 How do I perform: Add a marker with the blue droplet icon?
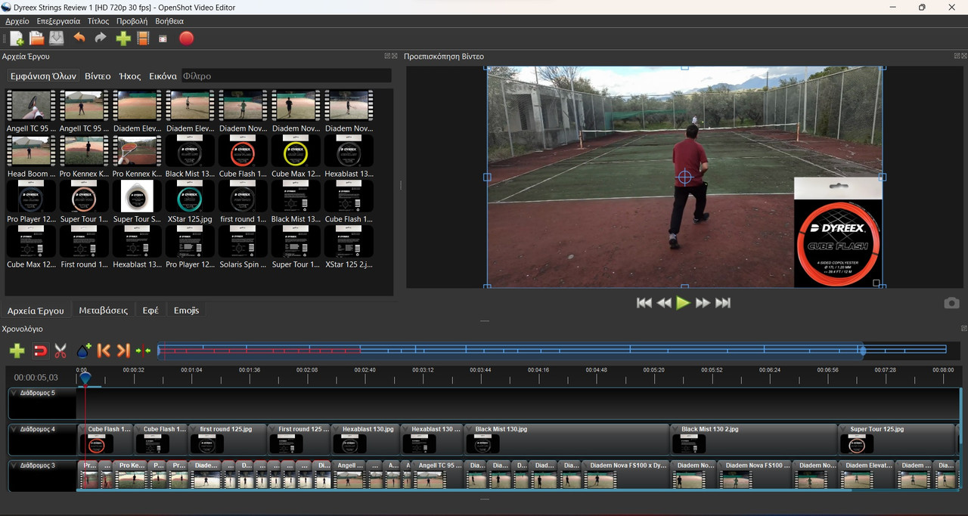click(83, 351)
